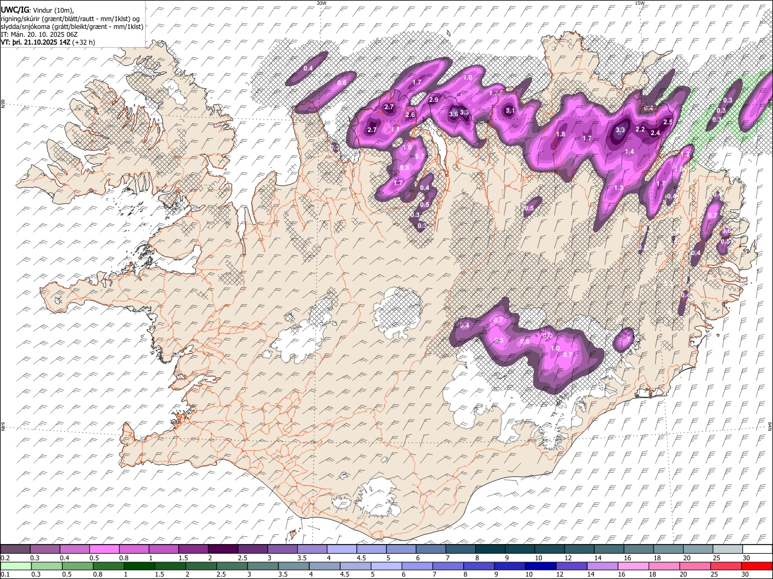Click the 20W longitude label

point(321,3)
